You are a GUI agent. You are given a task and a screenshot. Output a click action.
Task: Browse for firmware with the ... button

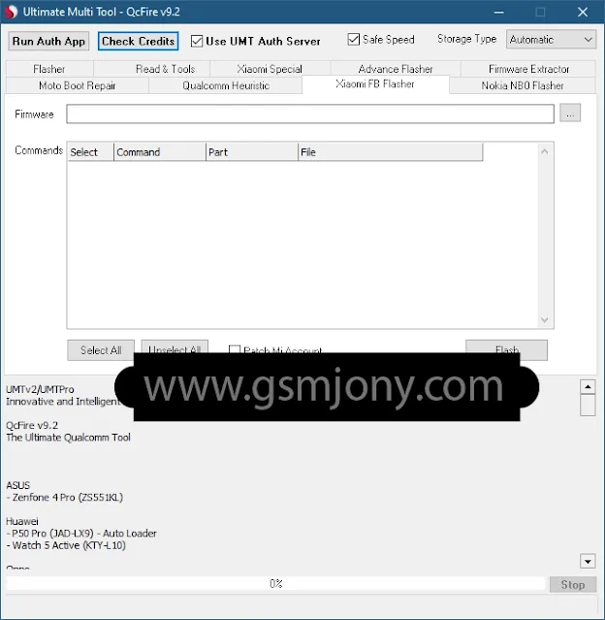tap(570, 114)
